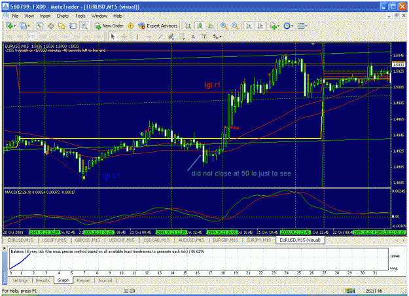
Task: Click the 'did not close at 50 lo' chart note
Action: pos(241,174)
